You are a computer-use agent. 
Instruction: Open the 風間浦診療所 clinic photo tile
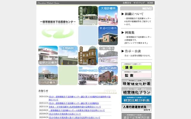click(88, 15)
